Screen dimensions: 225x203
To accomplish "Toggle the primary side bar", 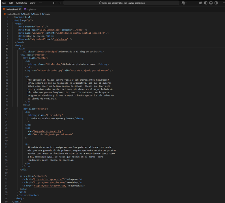I will [x=206, y=3].
